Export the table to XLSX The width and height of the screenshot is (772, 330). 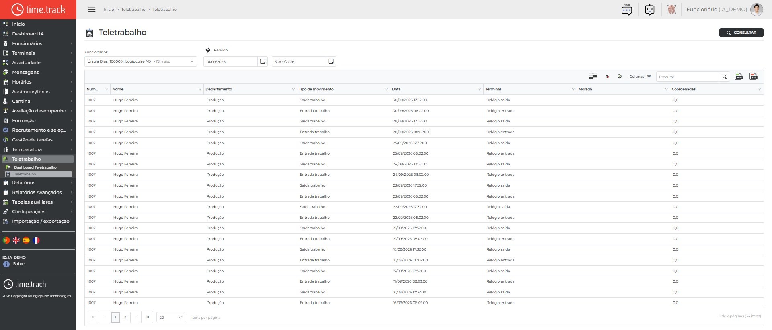point(739,77)
